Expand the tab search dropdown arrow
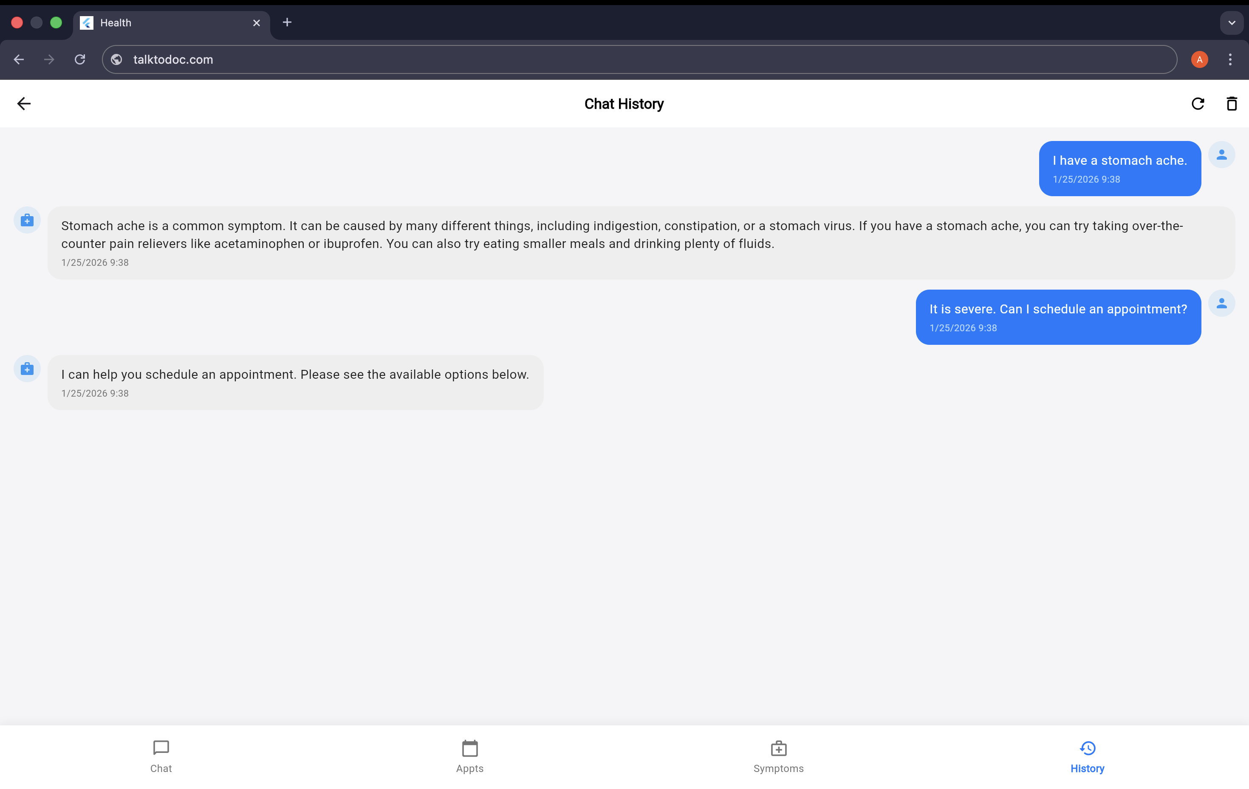This screenshot has height=789, width=1249. click(x=1231, y=23)
